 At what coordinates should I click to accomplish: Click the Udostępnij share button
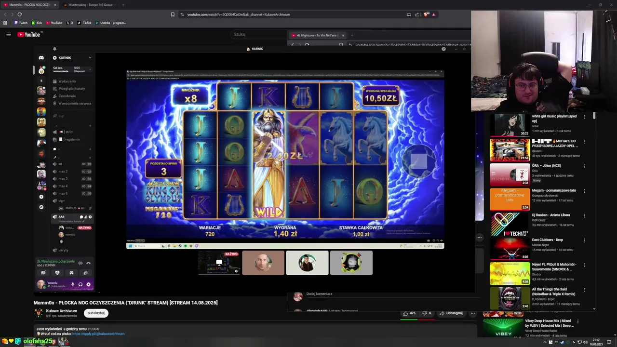[x=451, y=313]
